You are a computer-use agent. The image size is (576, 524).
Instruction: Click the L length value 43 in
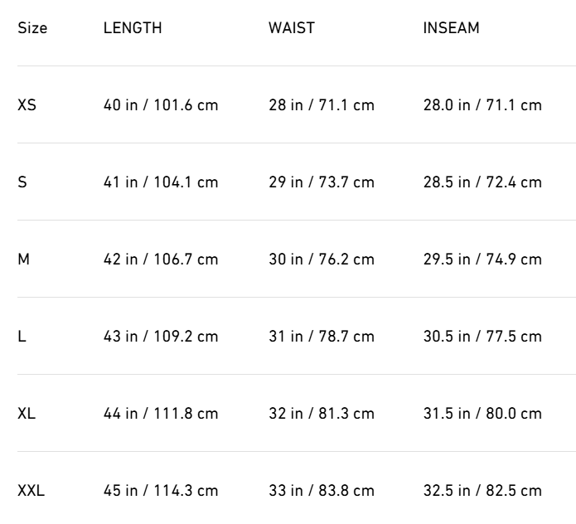coord(161,337)
